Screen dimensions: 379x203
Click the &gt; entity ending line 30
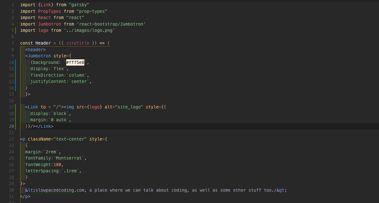click(x=281, y=190)
